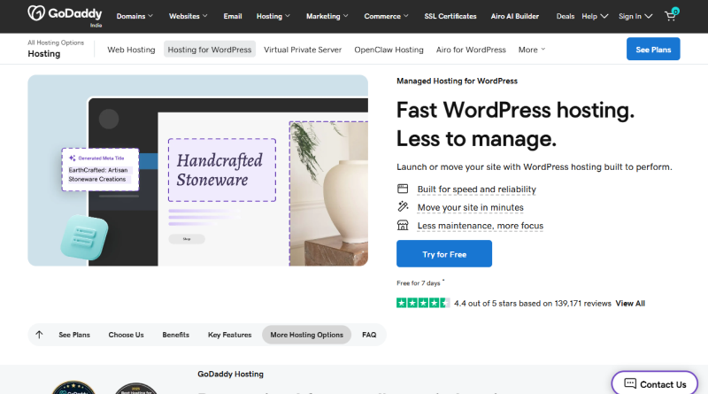Image resolution: width=708 pixels, height=394 pixels.
Task: Click the GoDaddy logo
Action: tap(65, 14)
